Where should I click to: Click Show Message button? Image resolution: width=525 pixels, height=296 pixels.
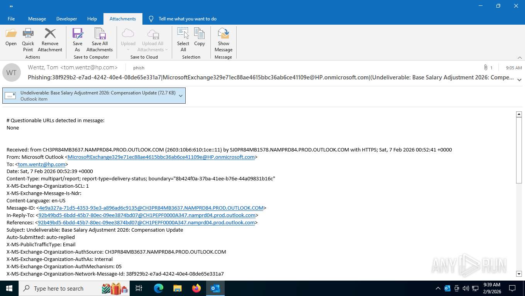(x=224, y=40)
